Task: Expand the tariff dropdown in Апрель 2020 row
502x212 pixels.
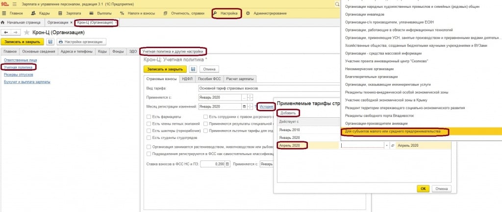Action: 387,146
